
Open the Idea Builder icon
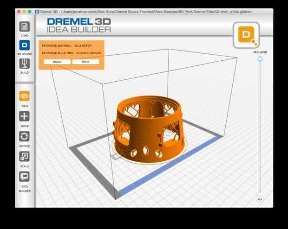coord(25,177)
